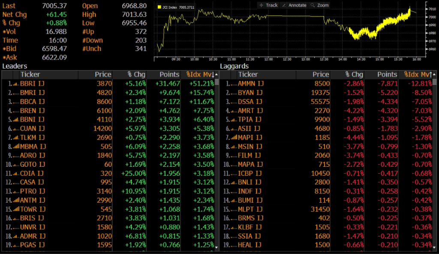Click the mini bar chart icon beside AMMN IJ

(234, 84)
